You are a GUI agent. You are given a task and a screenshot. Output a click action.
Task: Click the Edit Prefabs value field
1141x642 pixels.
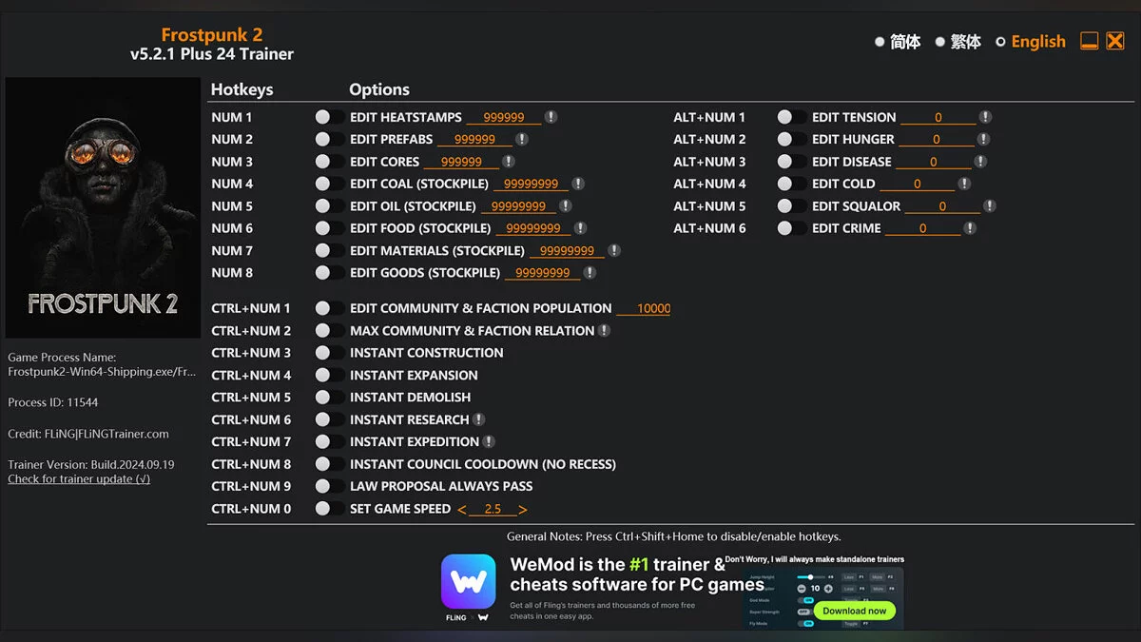click(x=474, y=140)
